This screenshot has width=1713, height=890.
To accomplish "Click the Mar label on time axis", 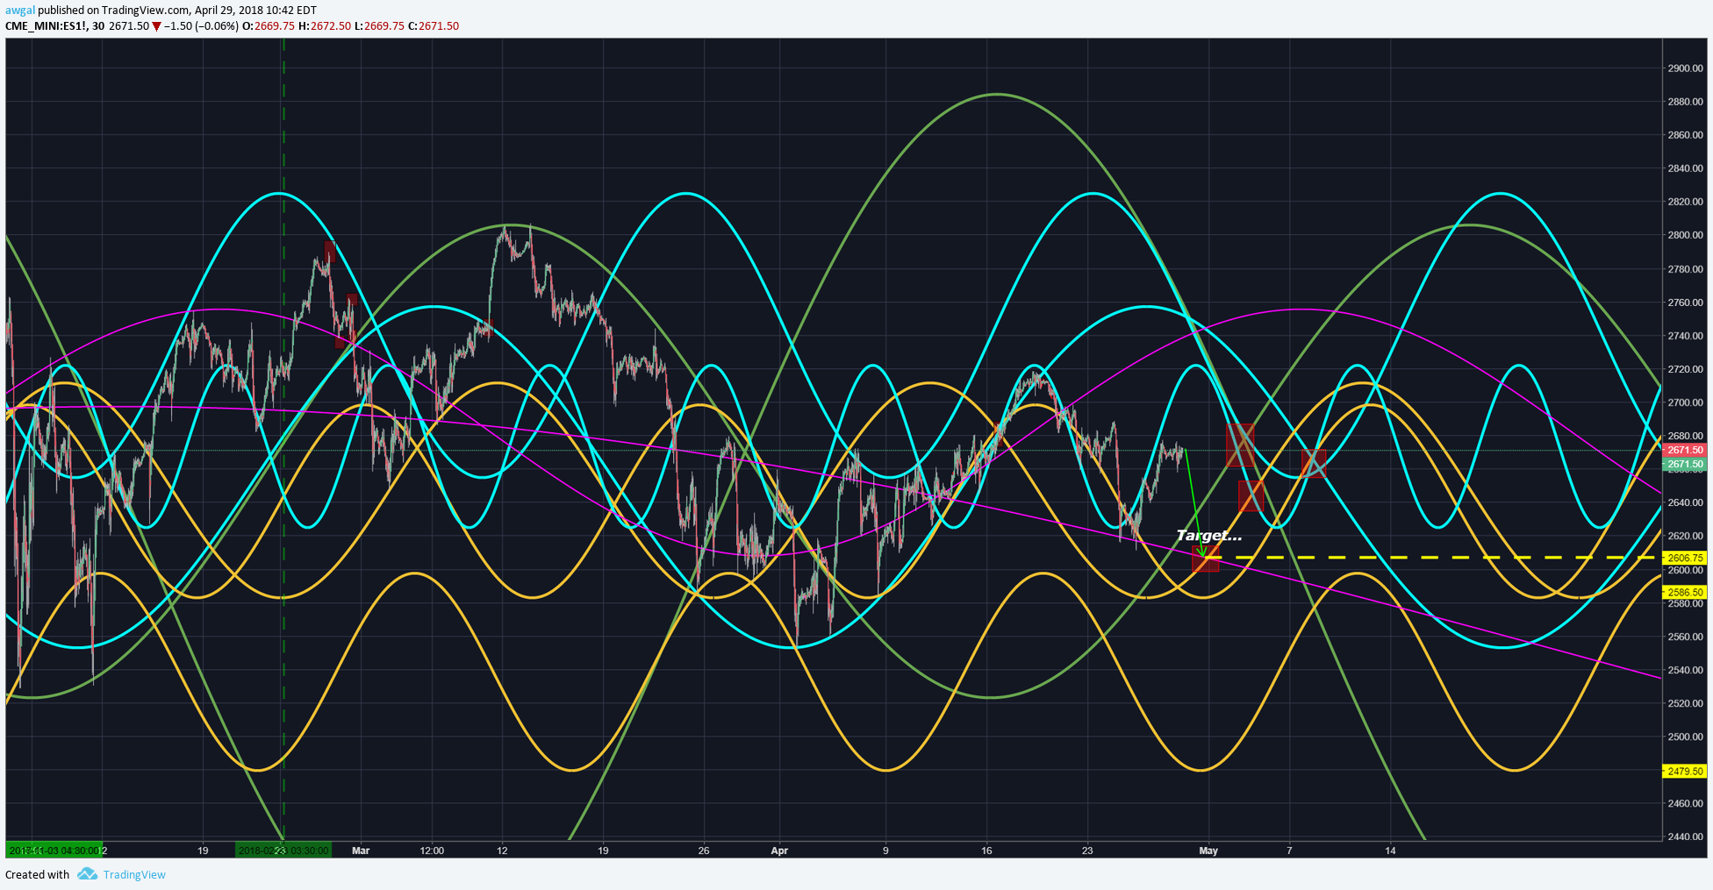I will [x=361, y=851].
